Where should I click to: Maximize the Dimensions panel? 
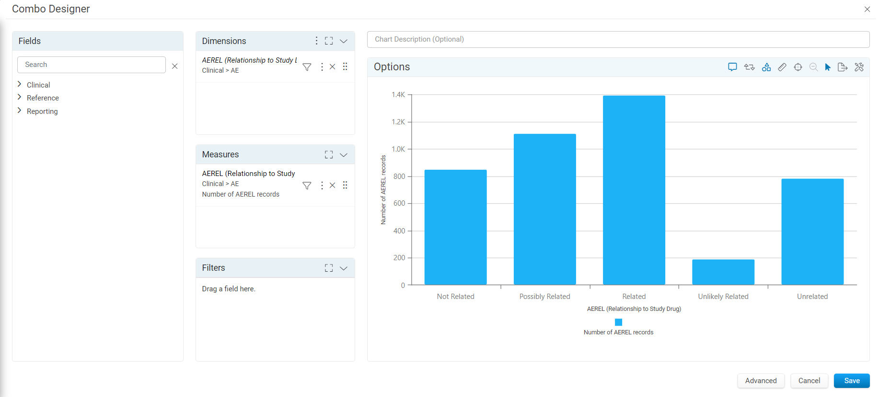[329, 41]
